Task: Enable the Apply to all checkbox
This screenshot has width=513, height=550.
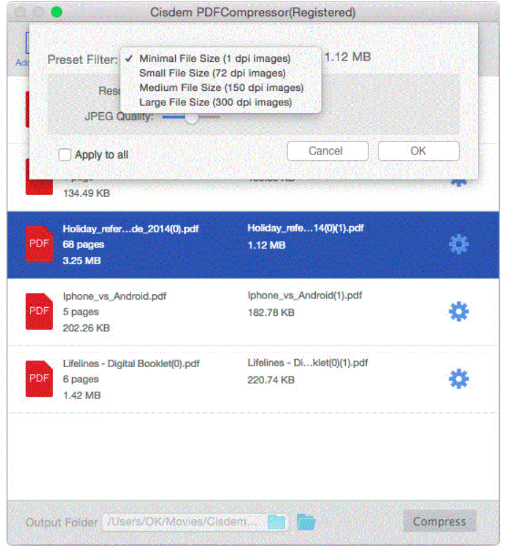Action: pos(65,154)
